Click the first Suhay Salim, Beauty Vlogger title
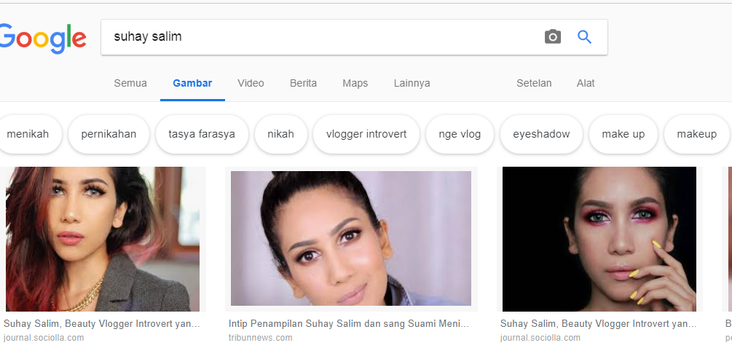This screenshot has width=732, height=348. pyautogui.click(x=102, y=324)
